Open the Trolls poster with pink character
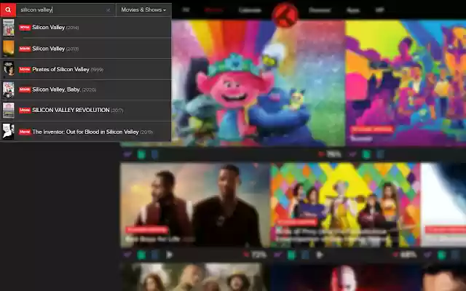Screen dimensions: 466x291 258,83
